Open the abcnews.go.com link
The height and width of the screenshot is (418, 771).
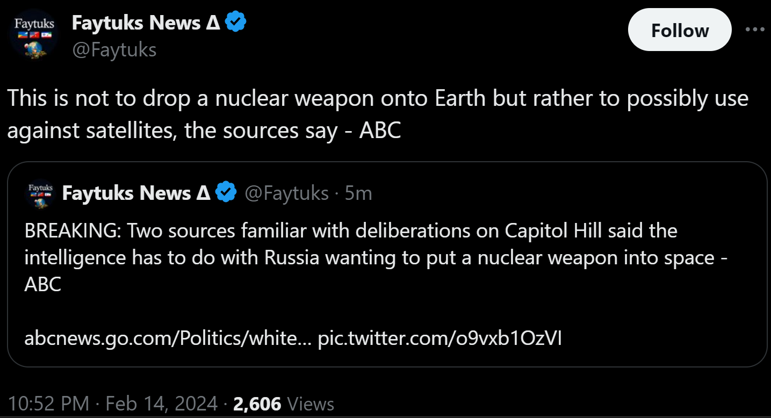point(168,338)
